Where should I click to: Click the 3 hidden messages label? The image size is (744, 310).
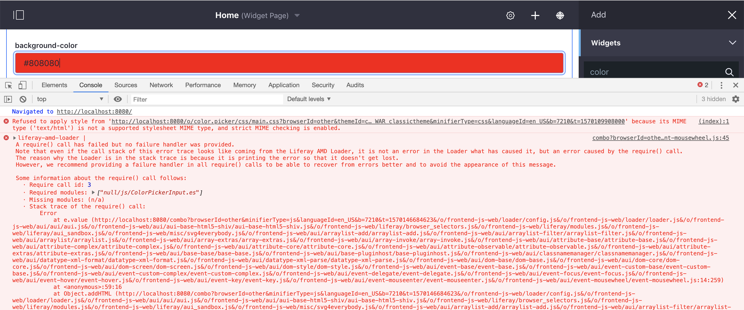(713, 99)
